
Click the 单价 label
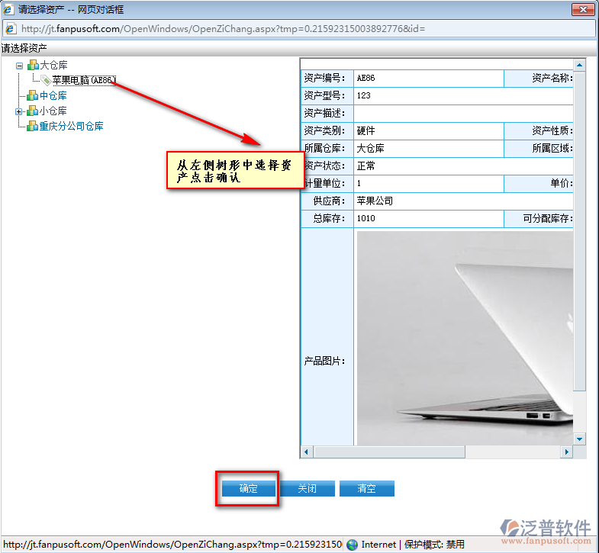coord(562,184)
